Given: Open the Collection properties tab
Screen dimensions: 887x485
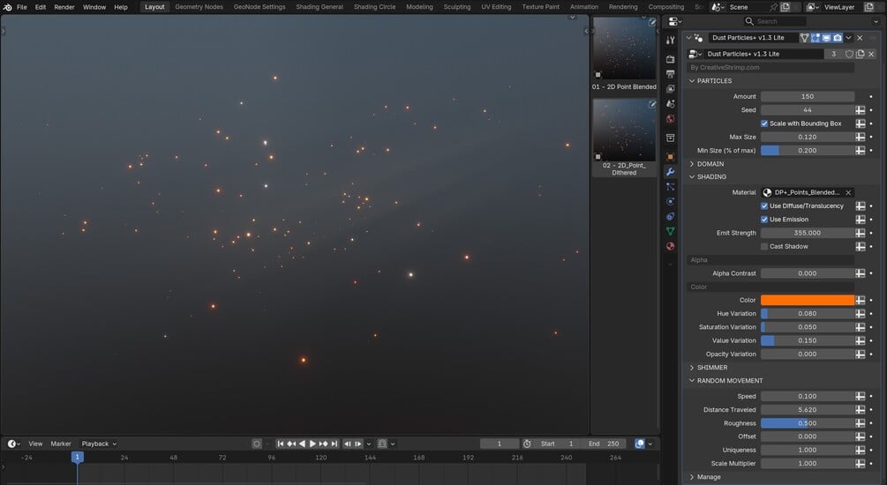Looking at the screenshot, I should pyautogui.click(x=671, y=138).
